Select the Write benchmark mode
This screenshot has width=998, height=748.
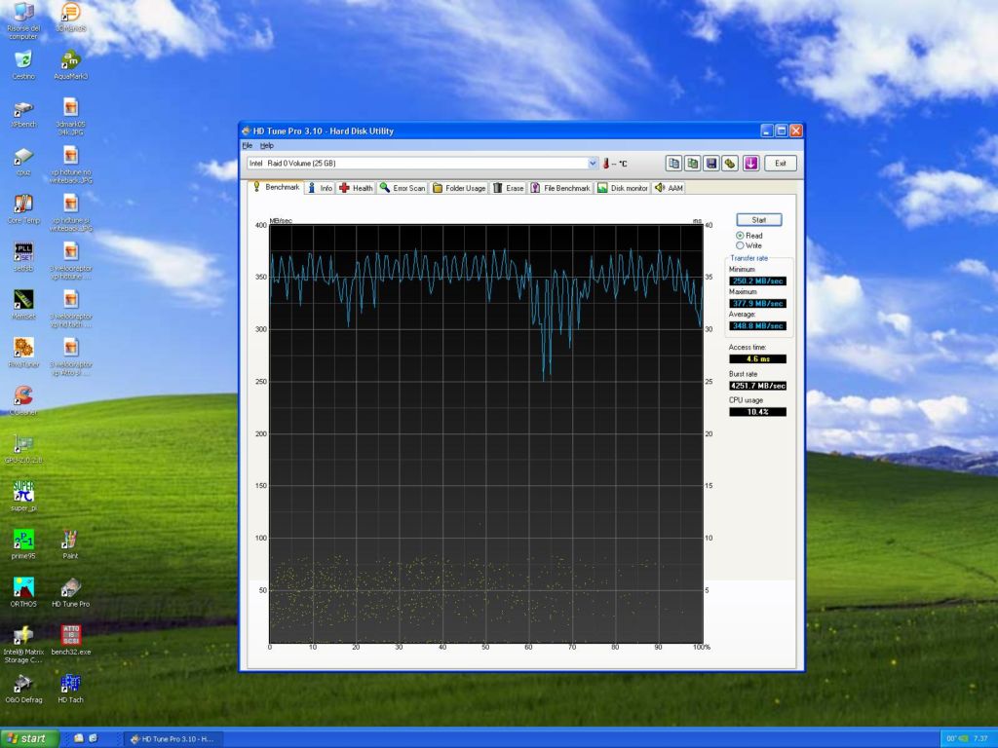(748, 245)
